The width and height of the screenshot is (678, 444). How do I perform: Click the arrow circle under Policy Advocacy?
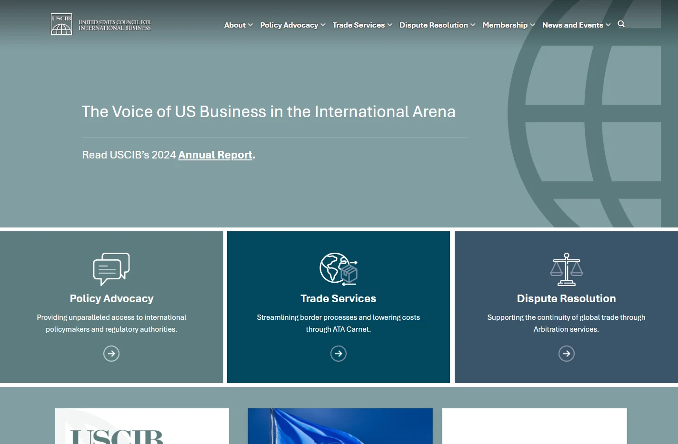111,354
